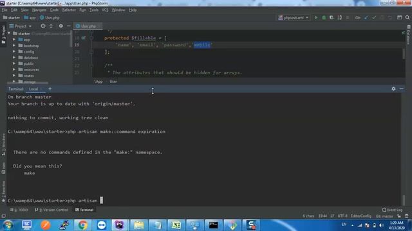Image resolution: width=412 pixels, height=231 pixels.
Task: Click the Windows Start button
Action: (x=8, y=225)
